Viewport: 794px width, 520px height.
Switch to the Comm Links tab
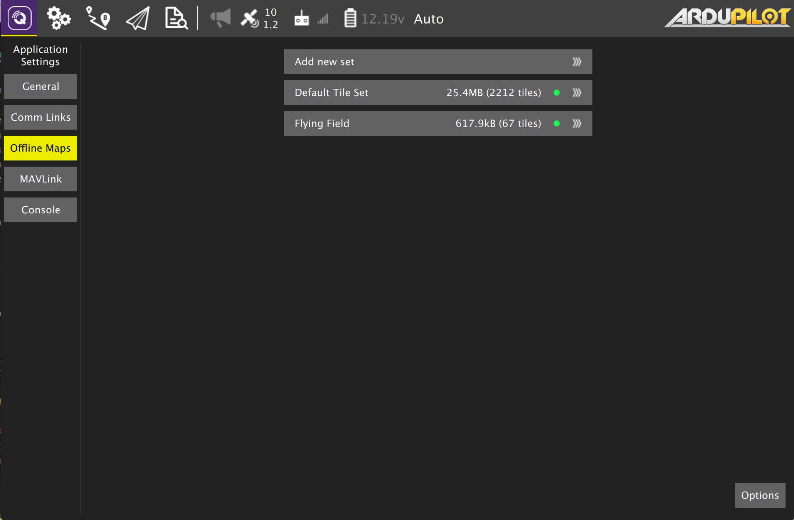coord(40,117)
